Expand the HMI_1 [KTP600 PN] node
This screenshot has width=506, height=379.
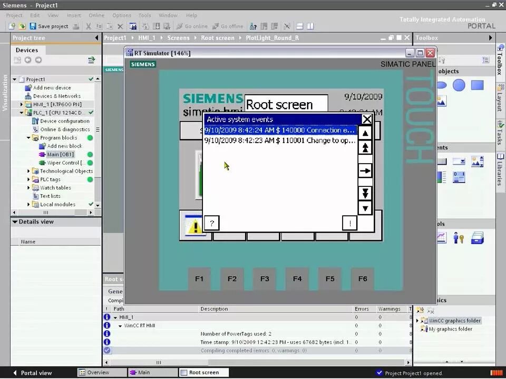[x=22, y=104]
